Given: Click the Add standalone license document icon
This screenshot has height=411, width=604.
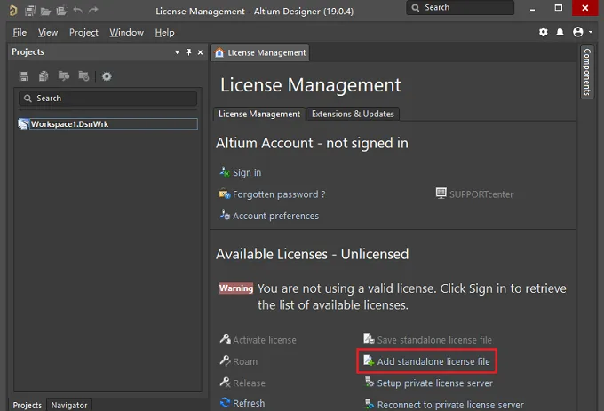Looking at the screenshot, I should point(369,360).
